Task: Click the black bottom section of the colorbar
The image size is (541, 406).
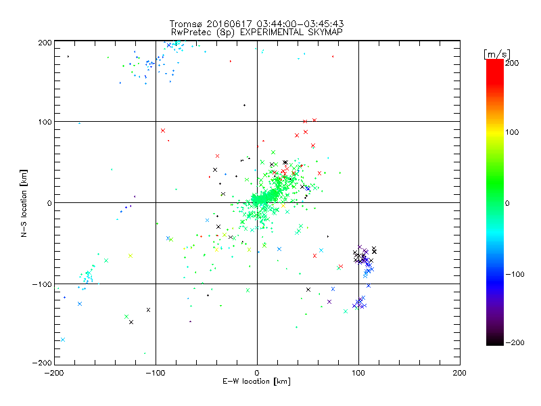Action: coord(495,340)
